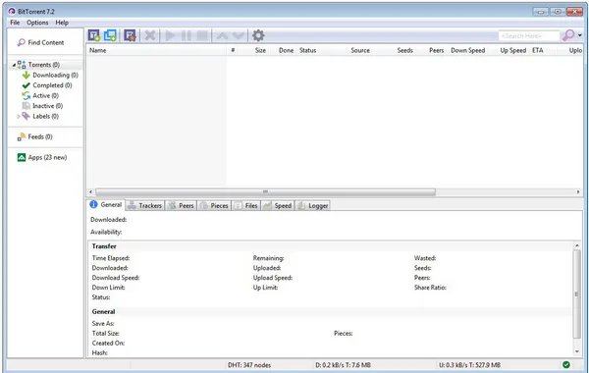
Task: Click the Add Torrent toolbar icon
Action: (x=94, y=35)
